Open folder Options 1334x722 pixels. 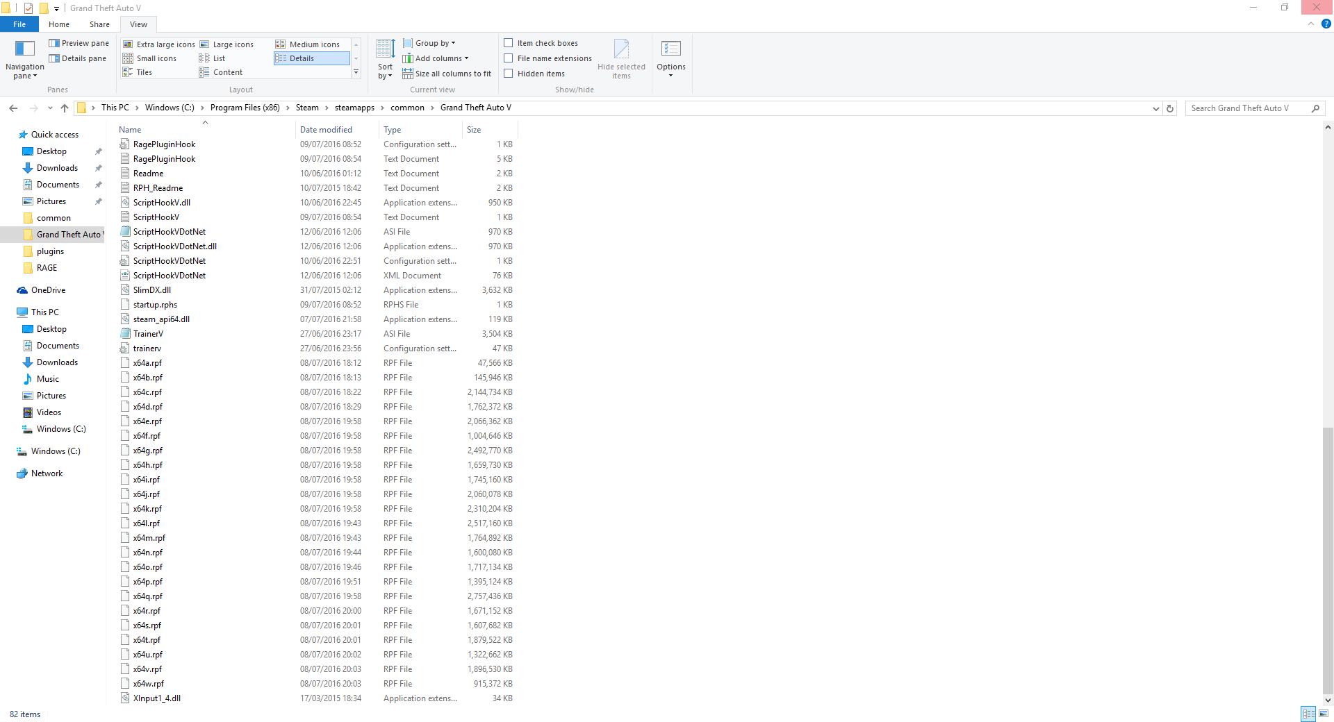point(671,60)
